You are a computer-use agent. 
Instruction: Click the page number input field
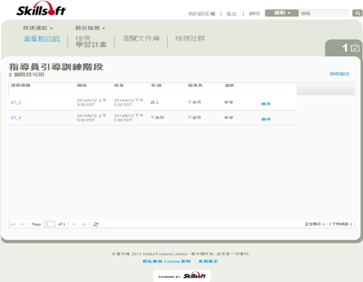[x=49, y=224]
